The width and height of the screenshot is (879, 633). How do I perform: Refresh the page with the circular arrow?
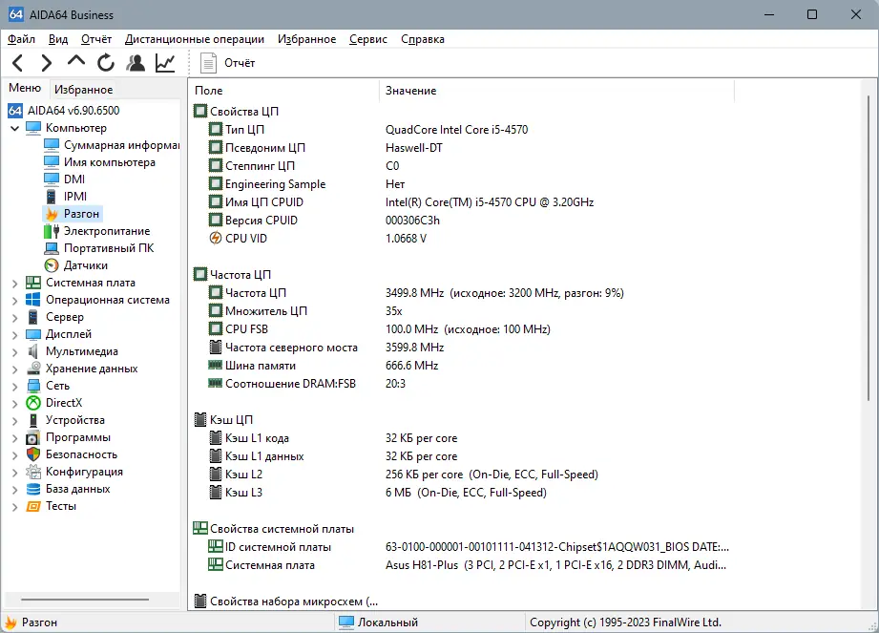tap(105, 63)
